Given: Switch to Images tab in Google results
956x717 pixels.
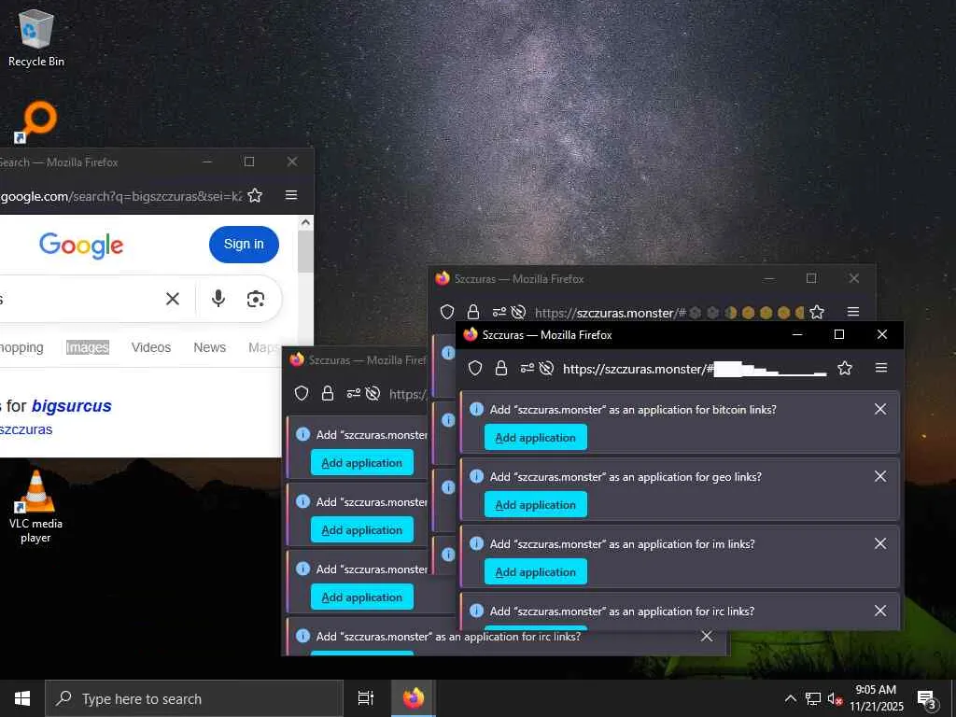Looking at the screenshot, I should [x=87, y=347].
